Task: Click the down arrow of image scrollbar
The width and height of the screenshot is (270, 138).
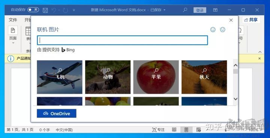Action: pos(235,99)
